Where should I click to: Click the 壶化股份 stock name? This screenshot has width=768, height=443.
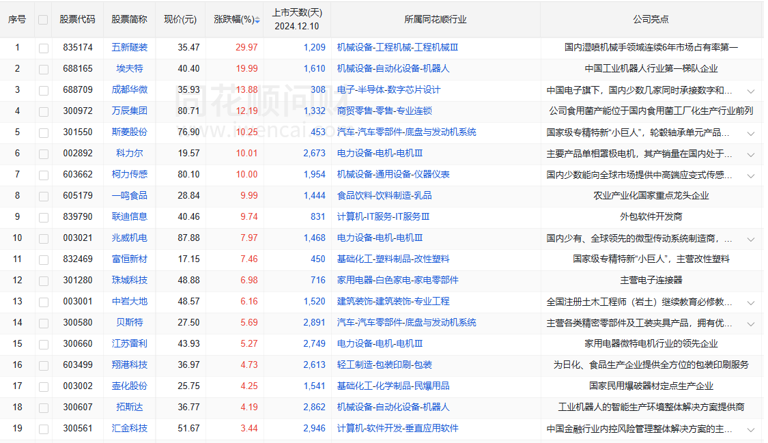[x=129, y=386]
